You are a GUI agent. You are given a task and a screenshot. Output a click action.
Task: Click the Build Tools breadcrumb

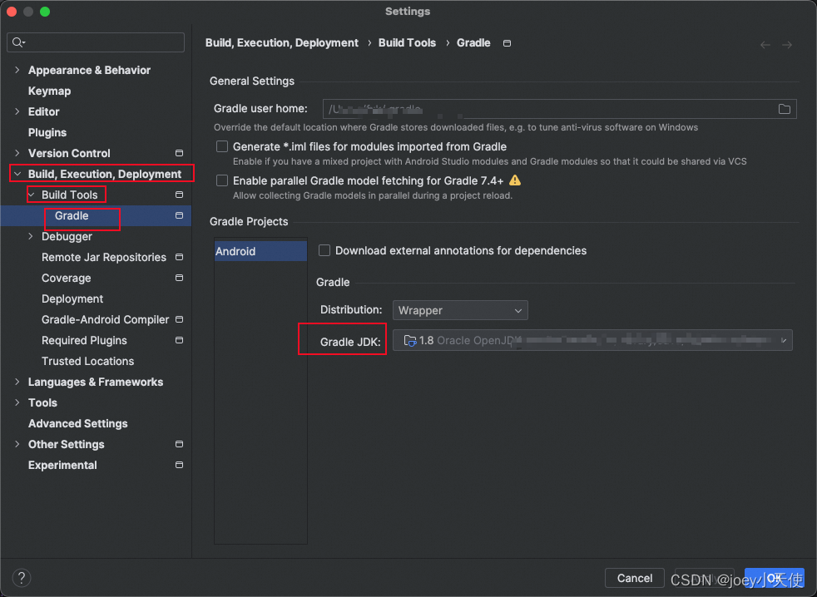pyautogui.click(x=407, y=42)
